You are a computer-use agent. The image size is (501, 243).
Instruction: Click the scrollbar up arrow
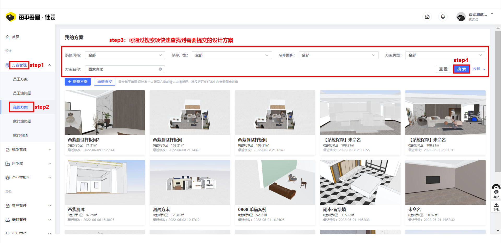pos(498,28)
